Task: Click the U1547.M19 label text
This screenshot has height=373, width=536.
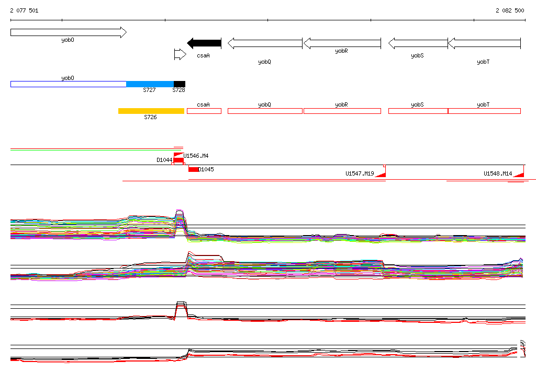Action: [x=360, y=174]
